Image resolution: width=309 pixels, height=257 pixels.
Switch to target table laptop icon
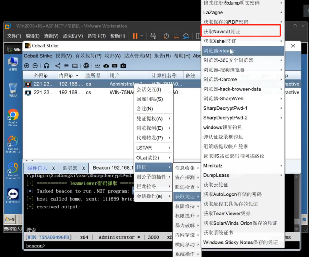(x=75, y=66)
